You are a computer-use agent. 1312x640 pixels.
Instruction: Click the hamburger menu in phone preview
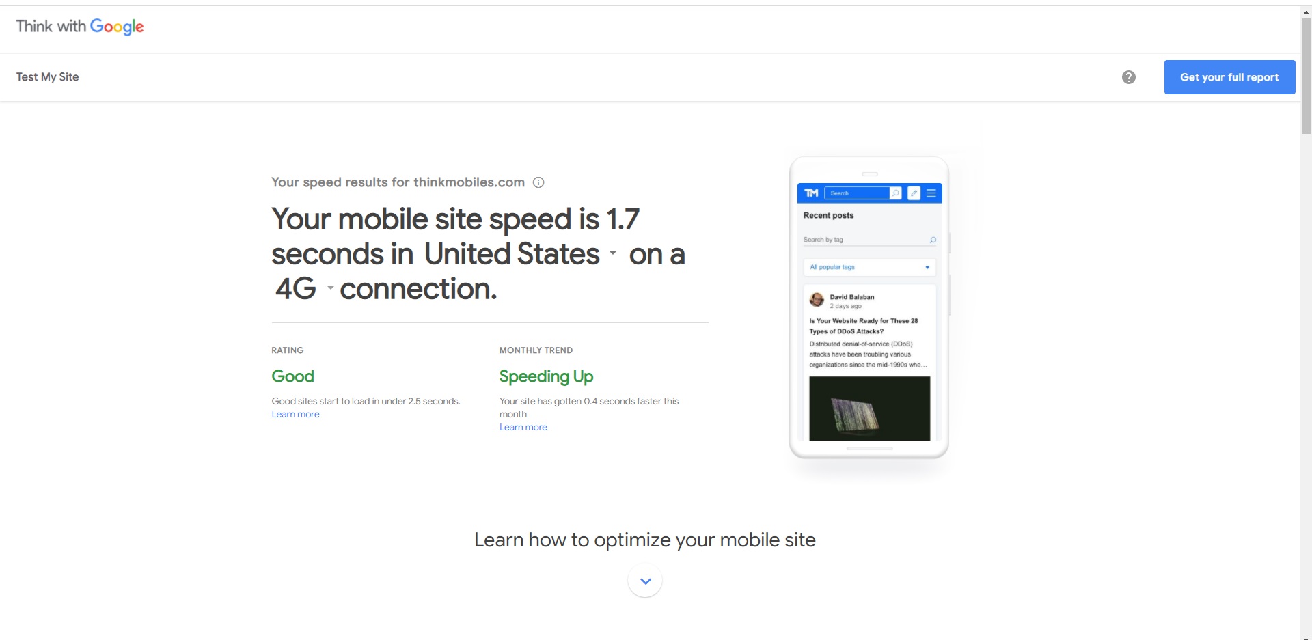click(x=931, y=193)
